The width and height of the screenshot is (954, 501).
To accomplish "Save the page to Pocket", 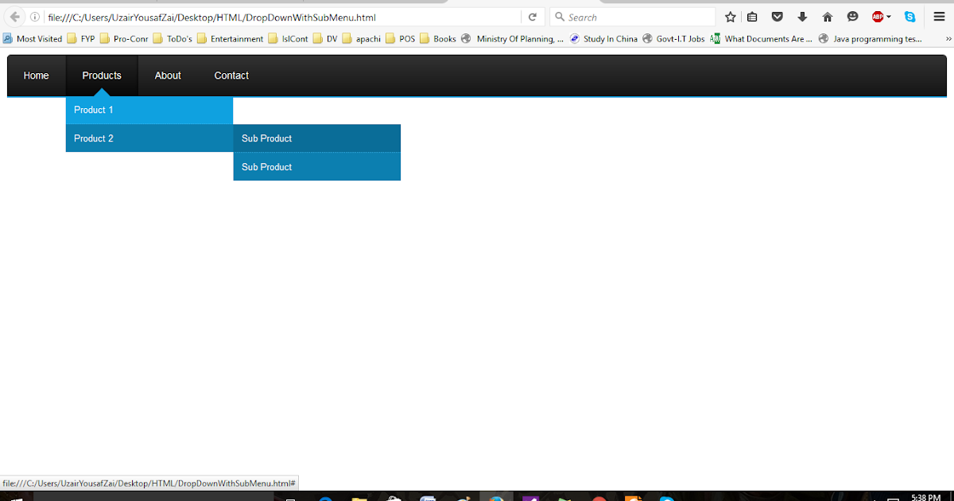I will 777,17.
